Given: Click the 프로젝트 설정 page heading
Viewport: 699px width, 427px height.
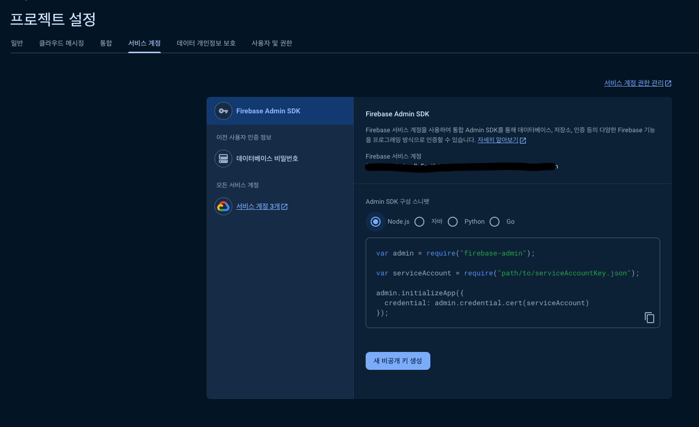Looking at the screenshot, I should pyautogui.click(x=53, y=19).
